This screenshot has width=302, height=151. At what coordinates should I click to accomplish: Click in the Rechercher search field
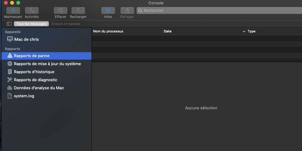pyautogui.click(x=219, y=10)
